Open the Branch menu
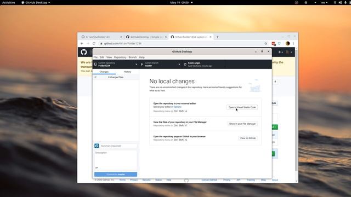The image size is (351, 197). pyautogui.click(x=133, y=57)
